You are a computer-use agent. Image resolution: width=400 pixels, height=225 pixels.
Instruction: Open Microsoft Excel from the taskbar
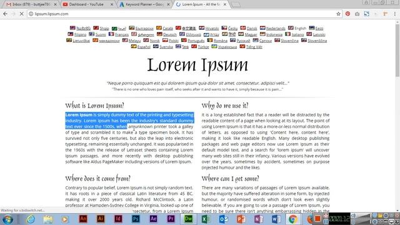(206, 219)
